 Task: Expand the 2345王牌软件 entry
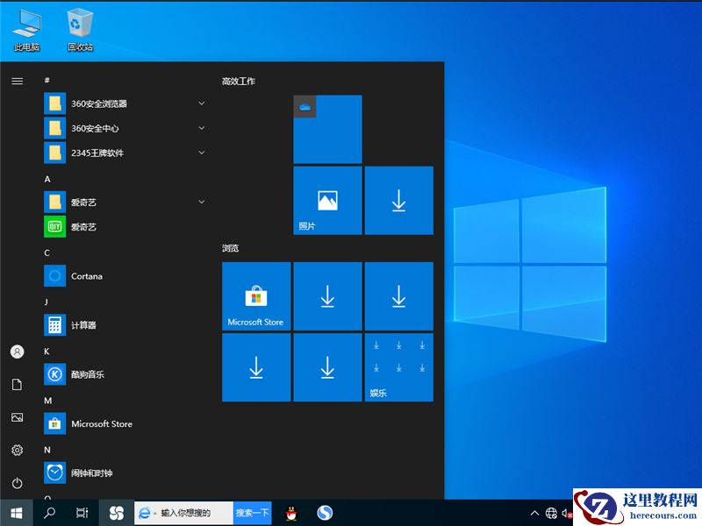pos(202,152)
